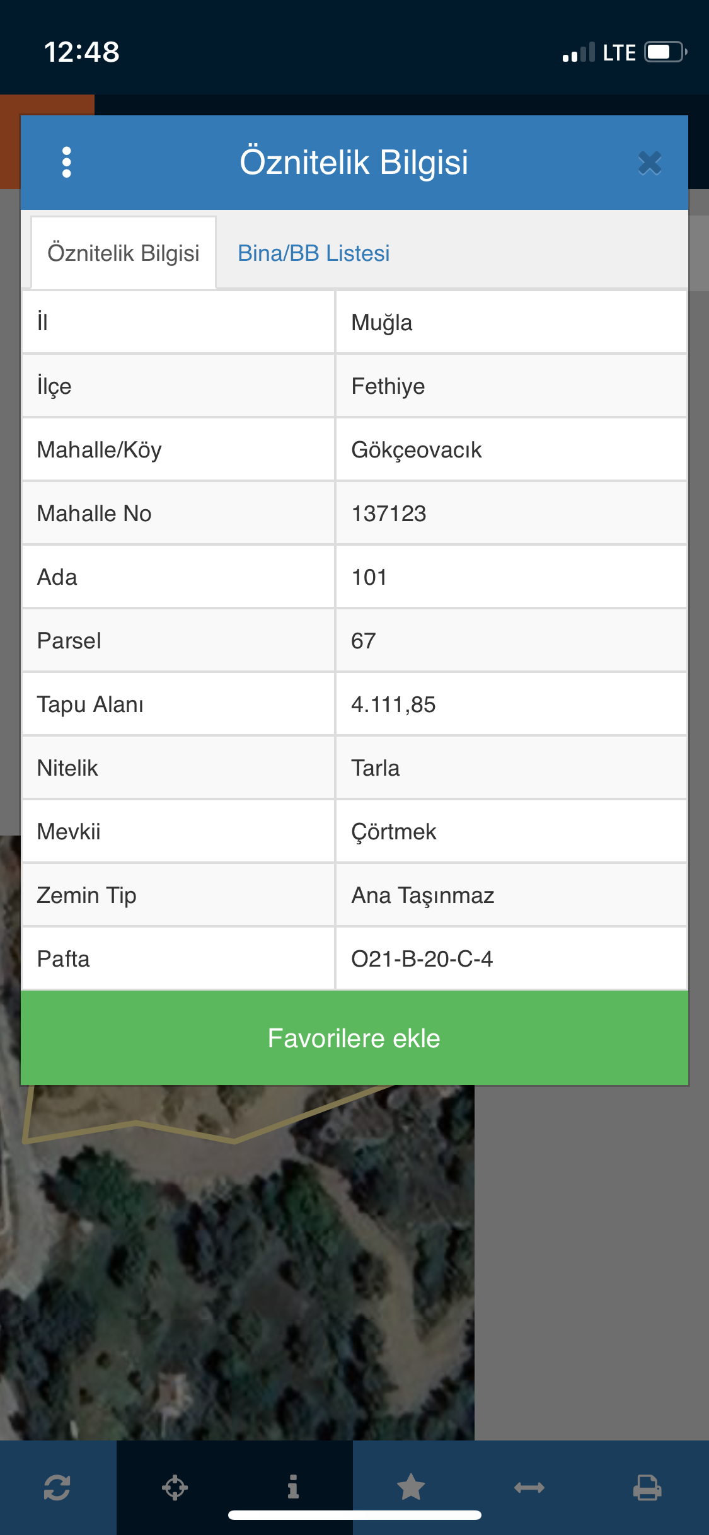Select the Öznitelik Bilgisi tab
The width and height of the screenshot is (709, 1535).
point(124,253)
